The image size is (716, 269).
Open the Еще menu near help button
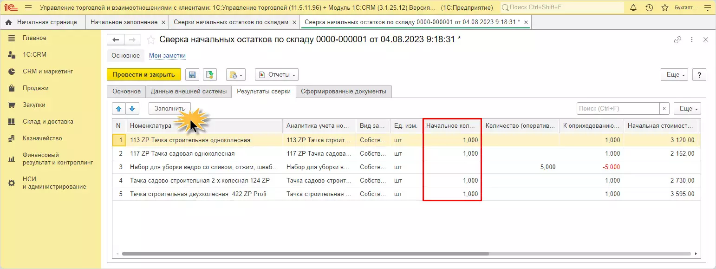pyautogui.click(x=675, y=74)
